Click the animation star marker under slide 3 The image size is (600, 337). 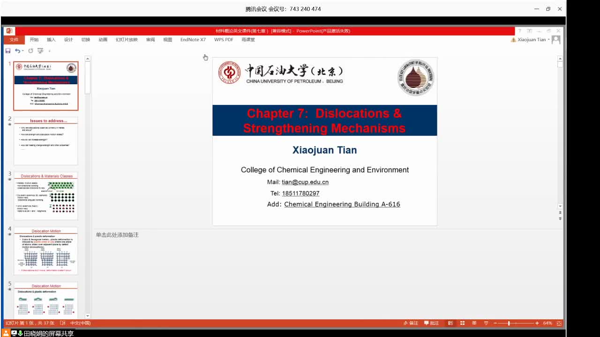click(9, 180)
